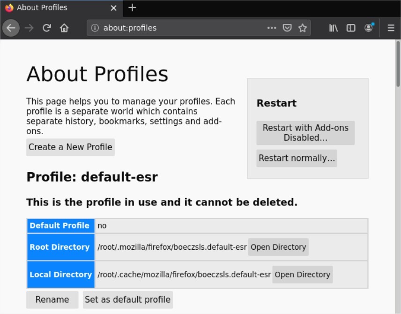Image resolution: width=401 pixels, height=314 pixels.
Task: Click the Root Directory path text
Action: [172, 247]
